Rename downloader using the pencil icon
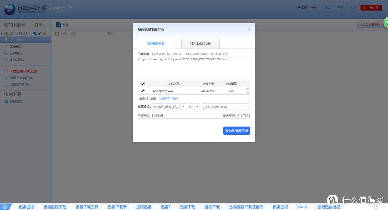The height and width of the screenshot is (210, 388). [40, 33]
